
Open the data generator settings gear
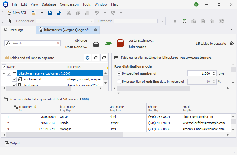pyautogui.click(x=231, y=43)
